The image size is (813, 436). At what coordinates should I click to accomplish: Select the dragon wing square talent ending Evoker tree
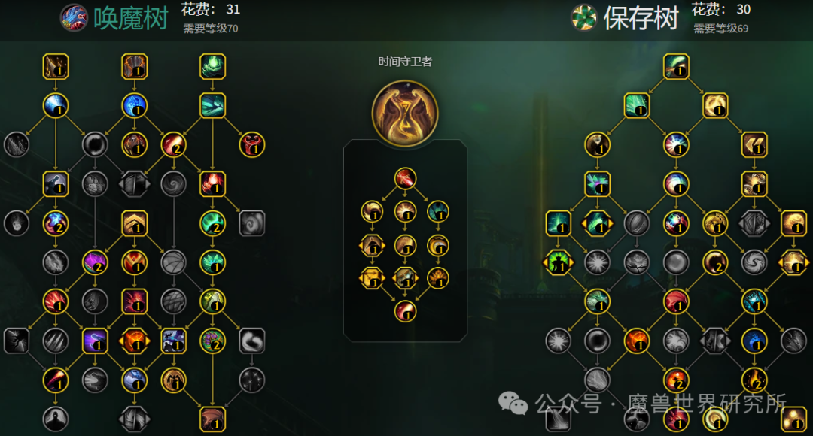(x=212, y=419)
